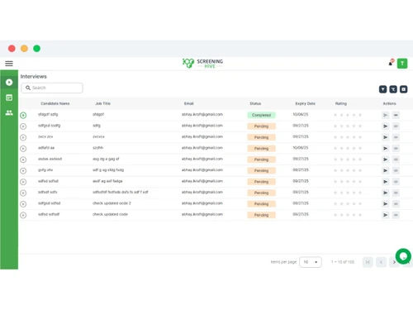The image size is (413, 310).
Task: Select the Interviews play icon in sidebar
Action: pyautogui.click(x=9, y=82)
